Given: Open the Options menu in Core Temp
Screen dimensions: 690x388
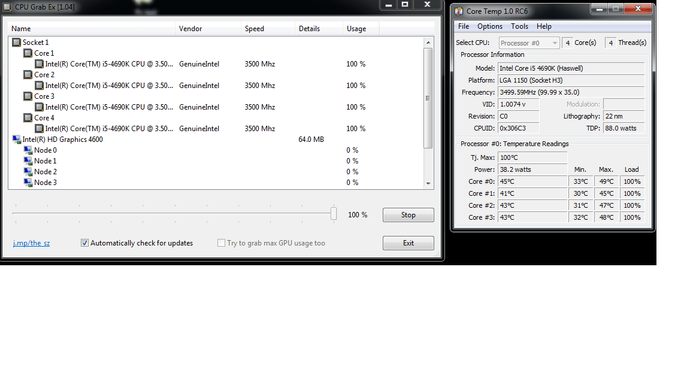Looking at the screenshot, I should [490, 26].
